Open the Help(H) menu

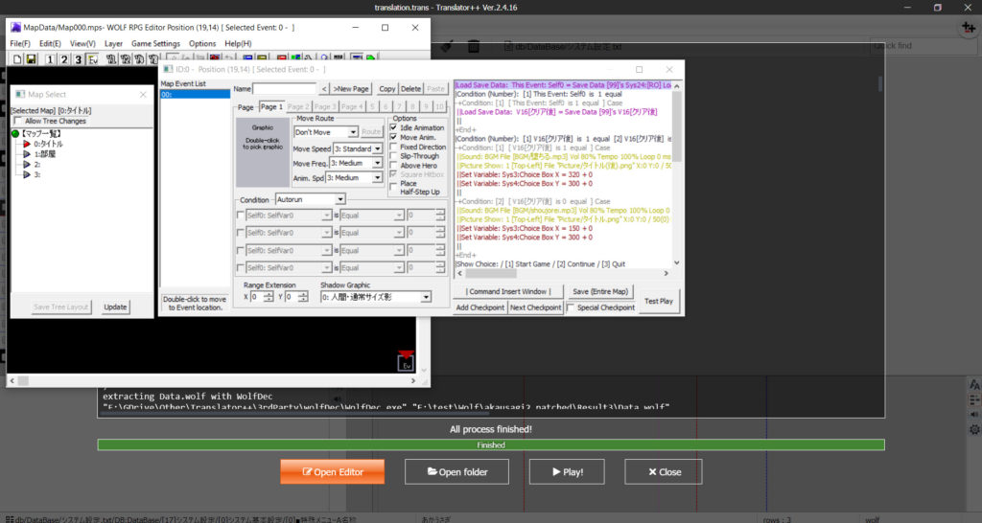click(x=238, y=44)
